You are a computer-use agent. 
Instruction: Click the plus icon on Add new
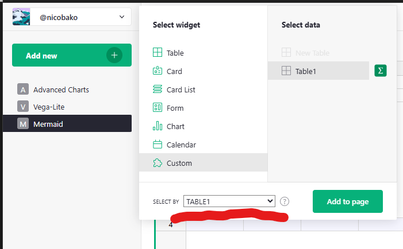[114, 56]
